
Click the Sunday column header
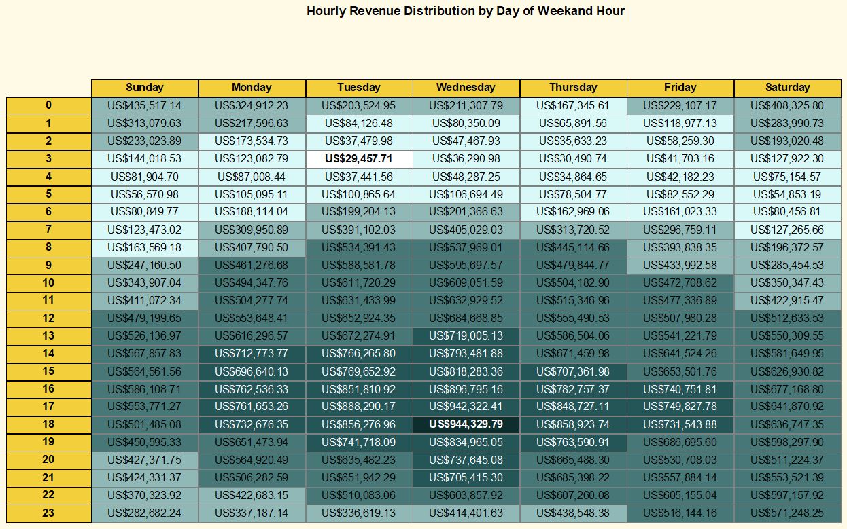pos(145,88)
